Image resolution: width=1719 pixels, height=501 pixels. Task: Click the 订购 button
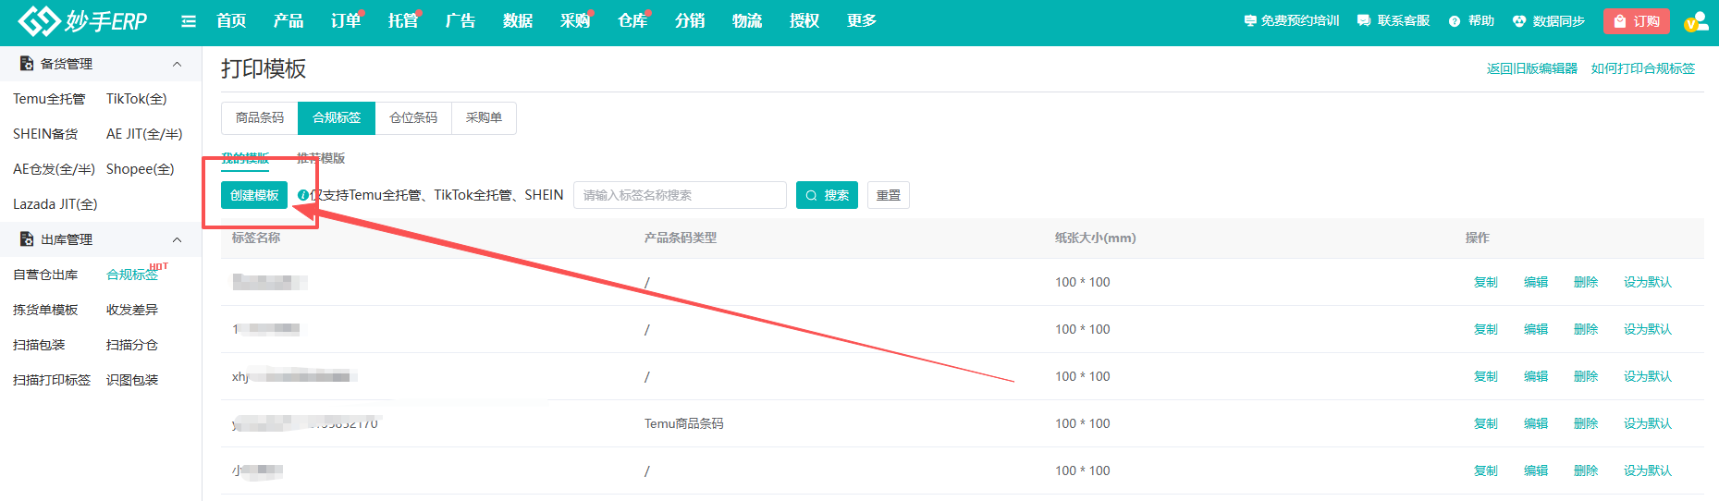tap(1636, 21)
